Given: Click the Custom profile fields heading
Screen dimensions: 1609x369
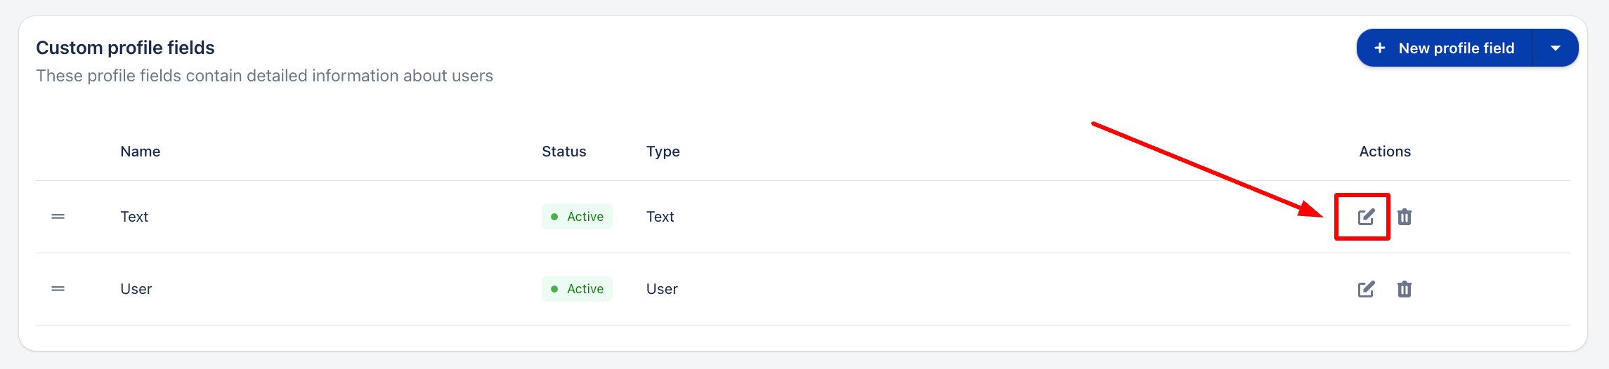Looking at the screenshot, I should tap(125, 48).
